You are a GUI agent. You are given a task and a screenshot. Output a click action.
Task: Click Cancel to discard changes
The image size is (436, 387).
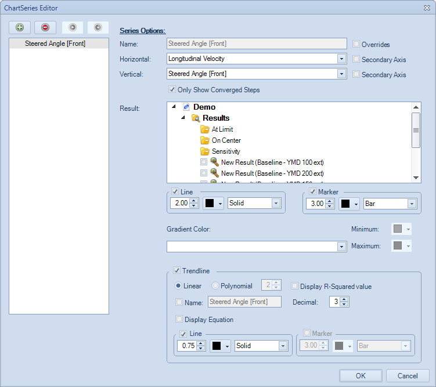[408, 376]
